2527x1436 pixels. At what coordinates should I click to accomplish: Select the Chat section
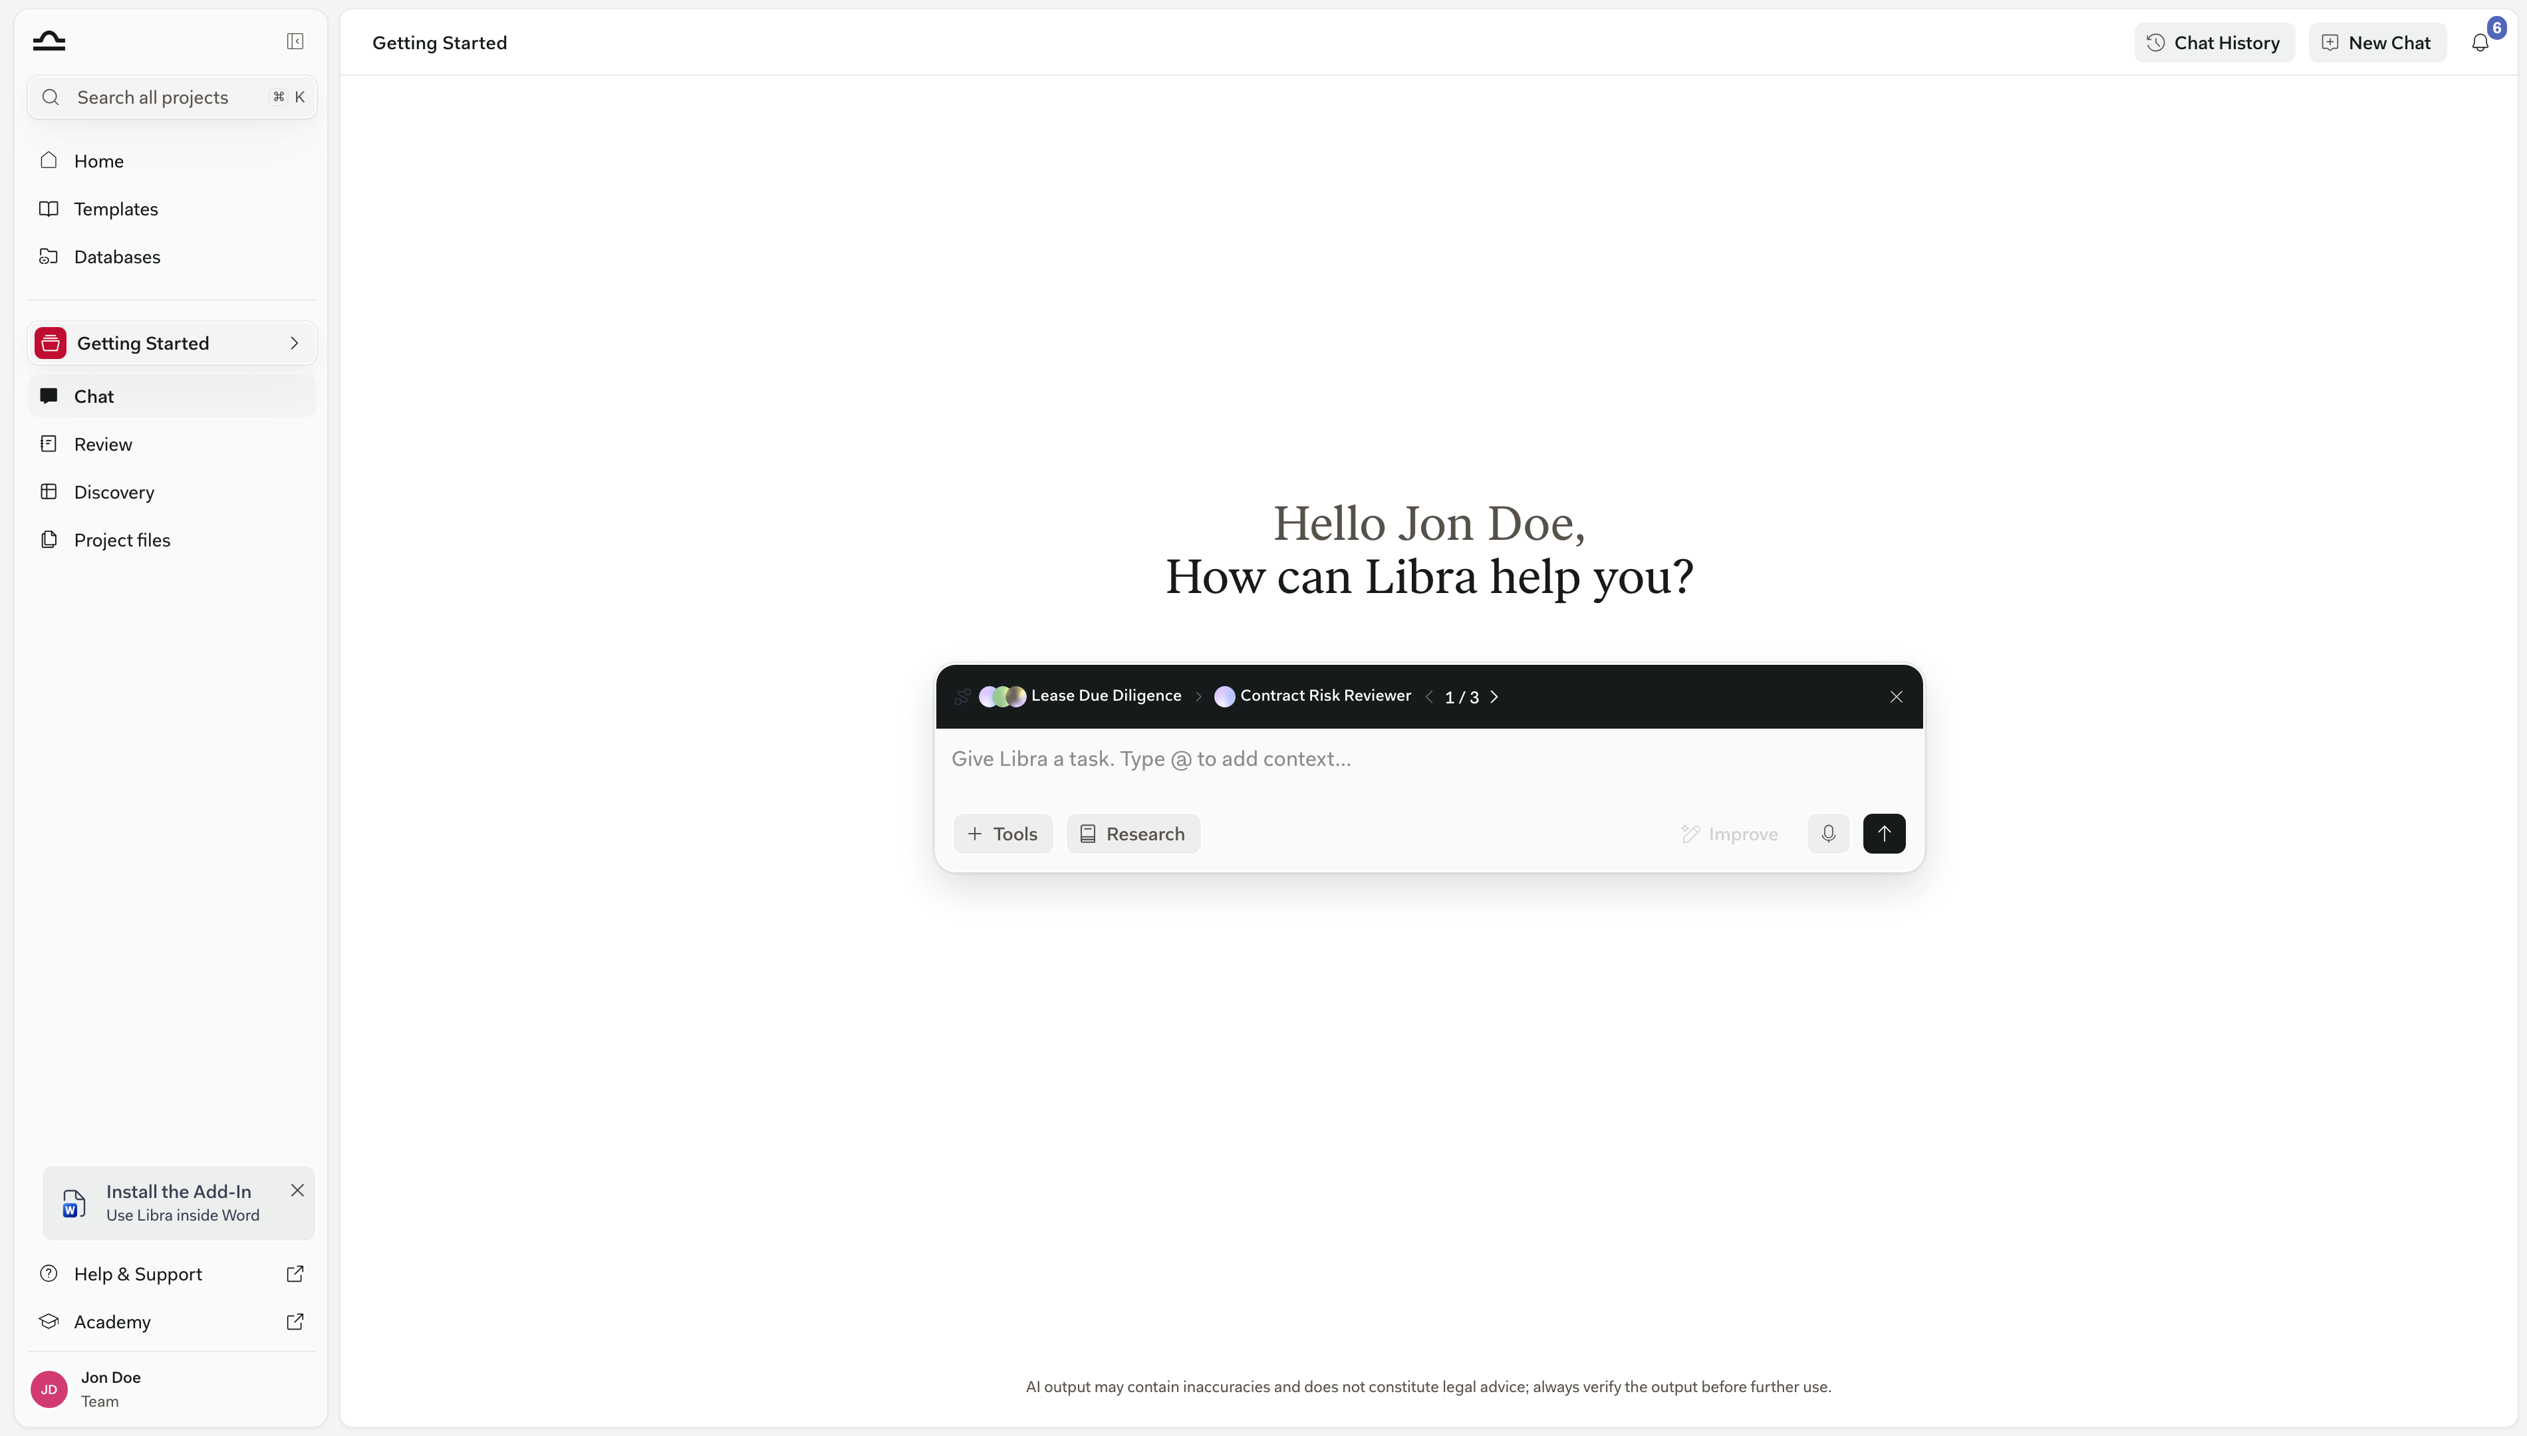click(x=172, y=396)
